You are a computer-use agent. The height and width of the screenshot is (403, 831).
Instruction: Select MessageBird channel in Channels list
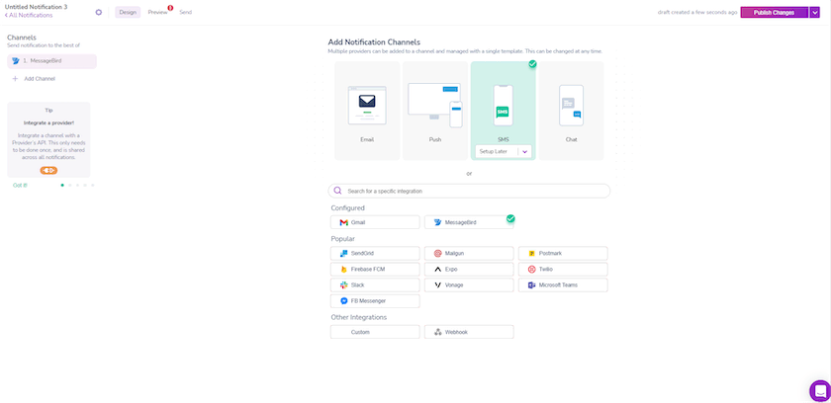51,61
